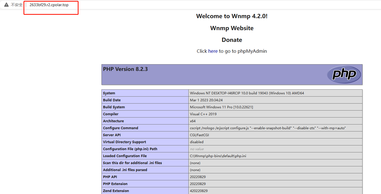The height and width of the screenshot is (194, 381).
Task: Click the cscript configure.js command value
Action: pyautogui.click(x=268, y=128)
